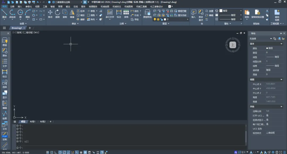Switch to the 布局1 layout tab
Viewport: 287px width, 154px height.
pyautogui.click(x=33, y=122)
